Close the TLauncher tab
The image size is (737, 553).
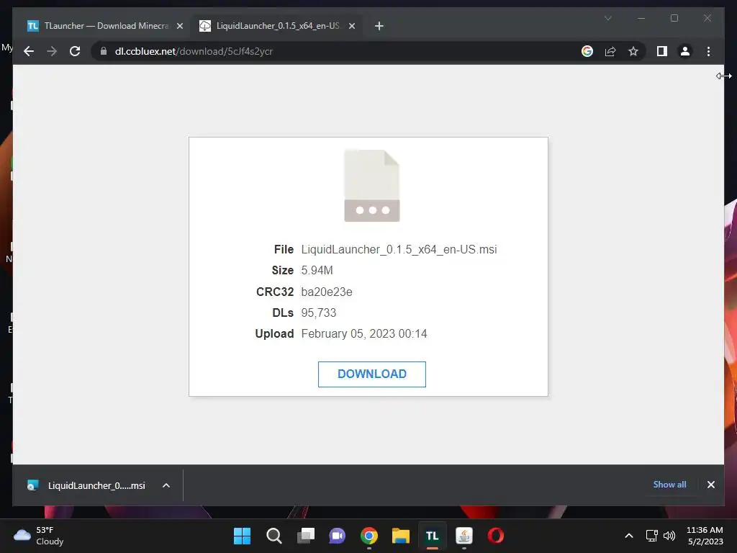coord(179,26)
